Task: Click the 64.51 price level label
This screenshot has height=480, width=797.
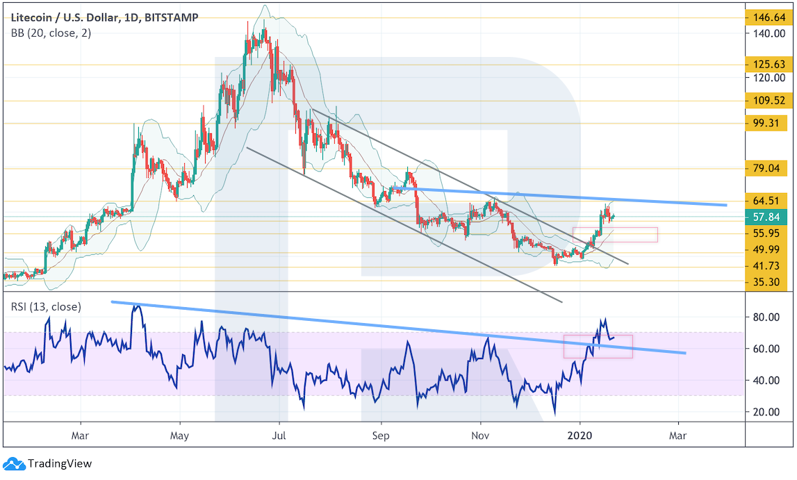Action: point(766,201)
